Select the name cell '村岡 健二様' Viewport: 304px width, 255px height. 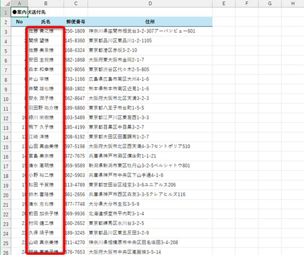(46, 223)
